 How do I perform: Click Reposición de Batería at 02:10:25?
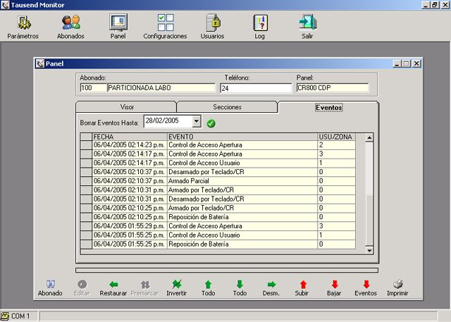[242, 217]
